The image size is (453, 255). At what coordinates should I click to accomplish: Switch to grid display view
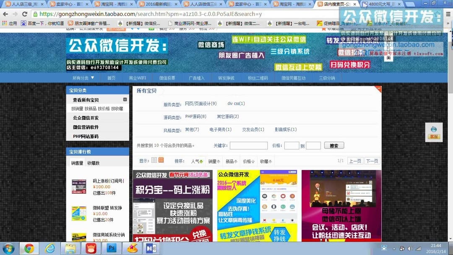click(x=162, y=160)
